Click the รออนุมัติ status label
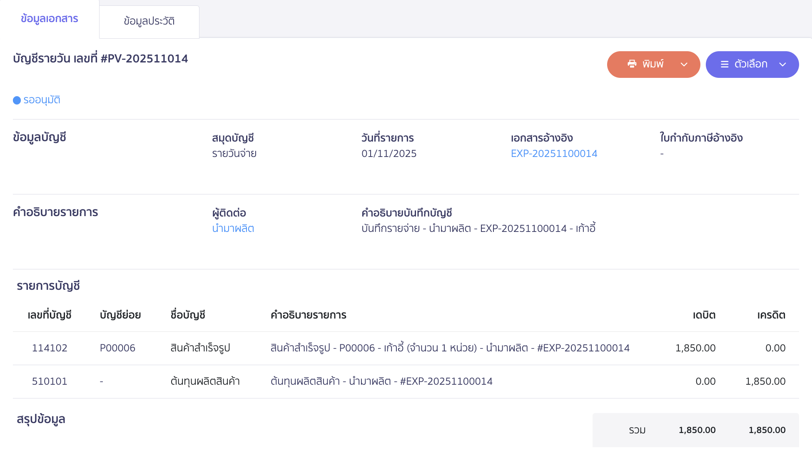This screenshot has width=812, height=463. [42, 100]
